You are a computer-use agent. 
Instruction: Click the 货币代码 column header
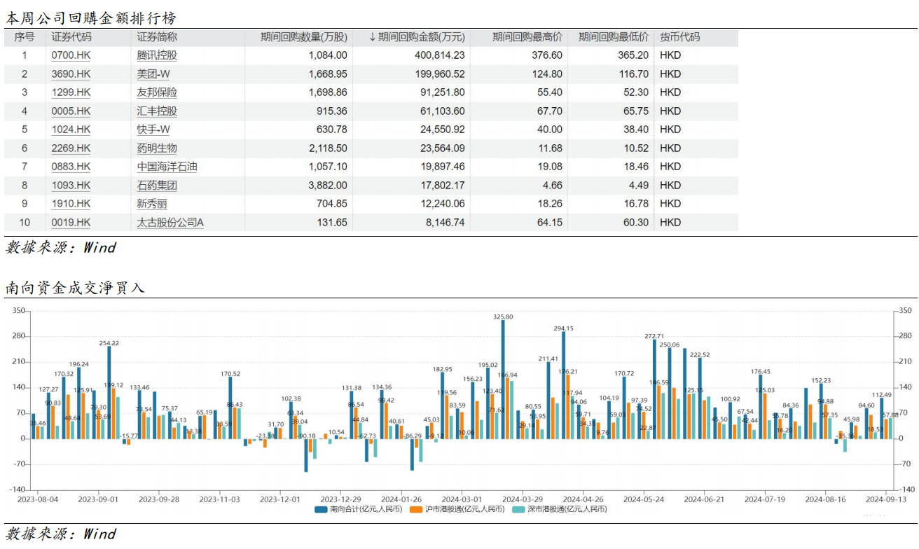(x=680, y=37)
